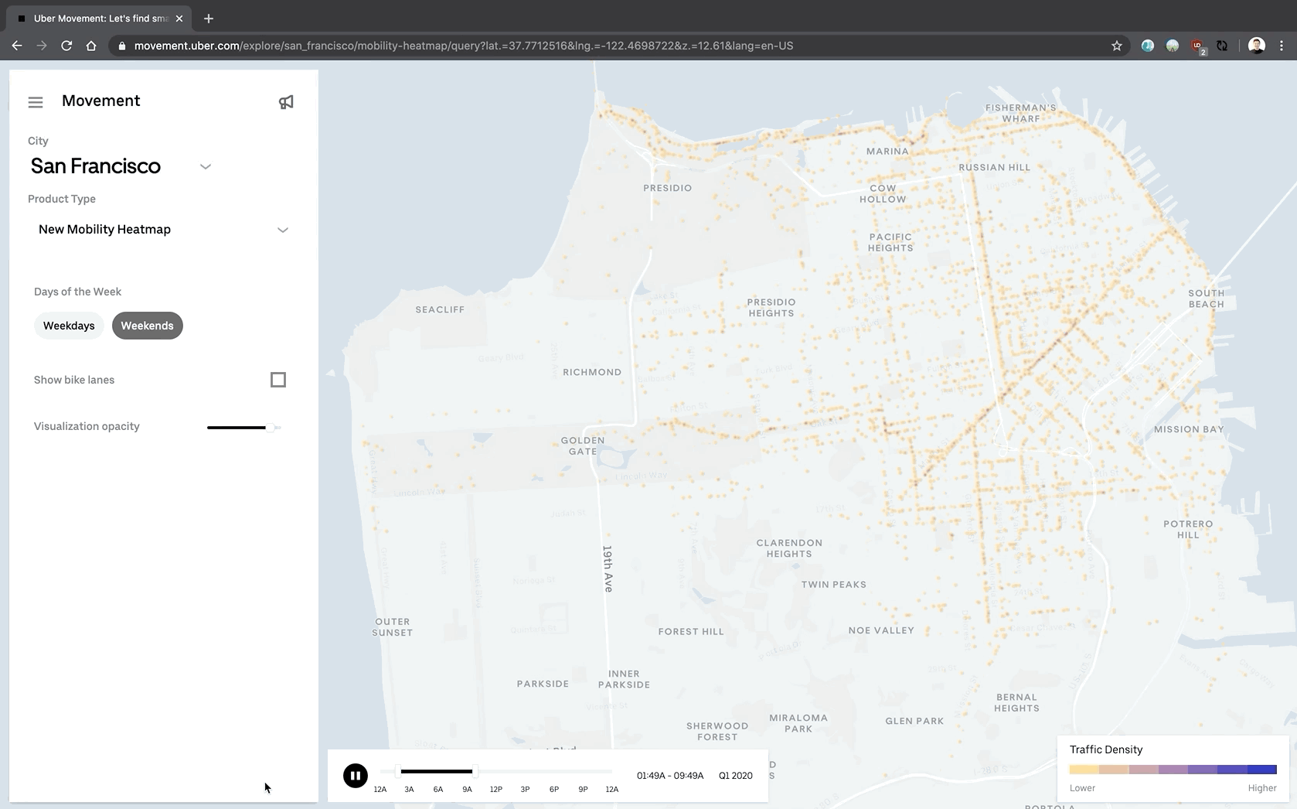Click the Q1 2020 quarter selector
This screenshot has width=1297, height=809.
point(735,775)
